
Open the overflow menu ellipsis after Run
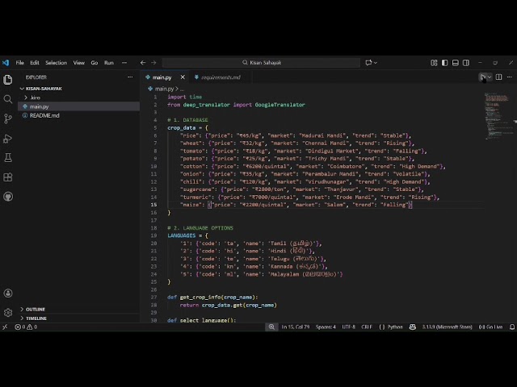pyautogui.click(x=124, y=63)
